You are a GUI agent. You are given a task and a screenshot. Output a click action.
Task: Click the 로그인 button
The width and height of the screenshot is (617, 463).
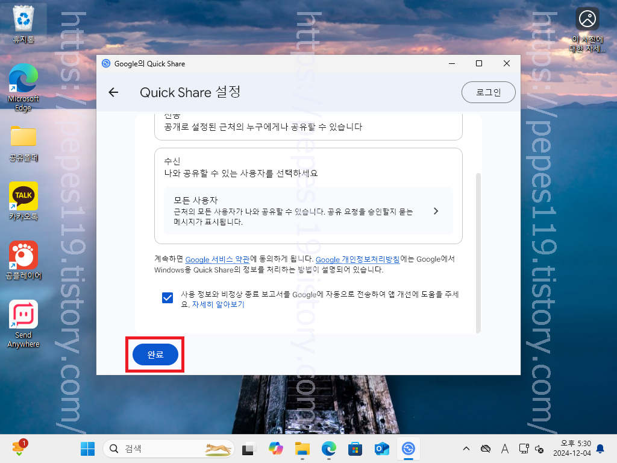tap(488, 92)
